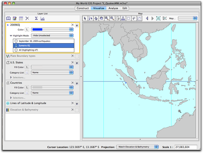The image size is (203, 153).
Task: Switch to the Edit tab
Action: tap(125, 8)
